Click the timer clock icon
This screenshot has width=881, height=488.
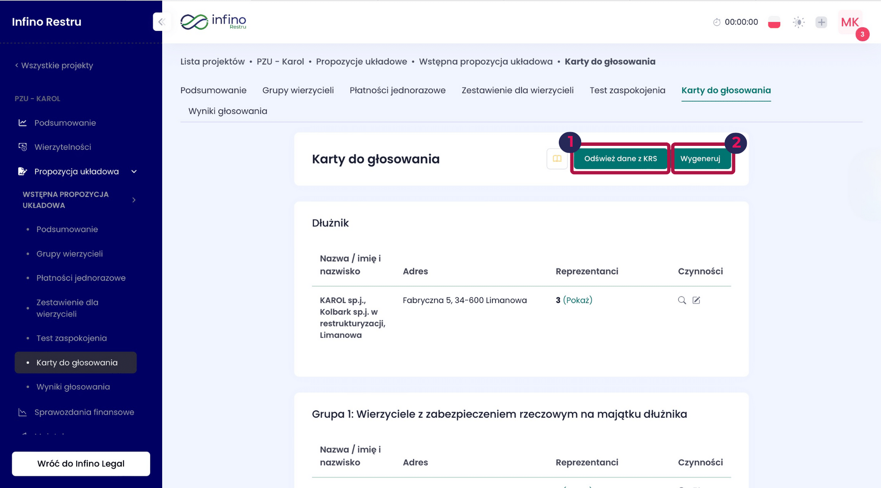[717, 22]
